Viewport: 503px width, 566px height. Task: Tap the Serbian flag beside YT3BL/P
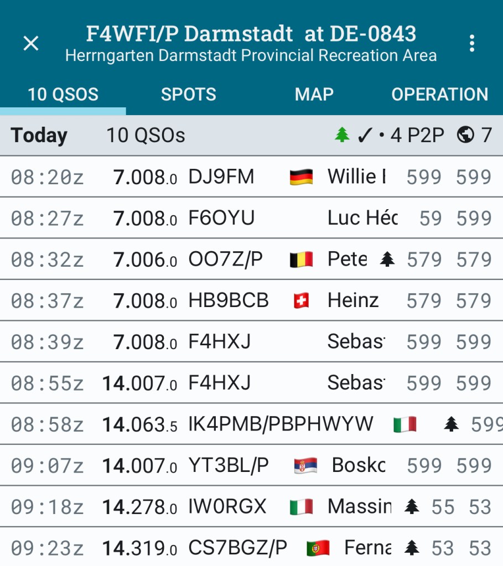[x=305, y=466]
